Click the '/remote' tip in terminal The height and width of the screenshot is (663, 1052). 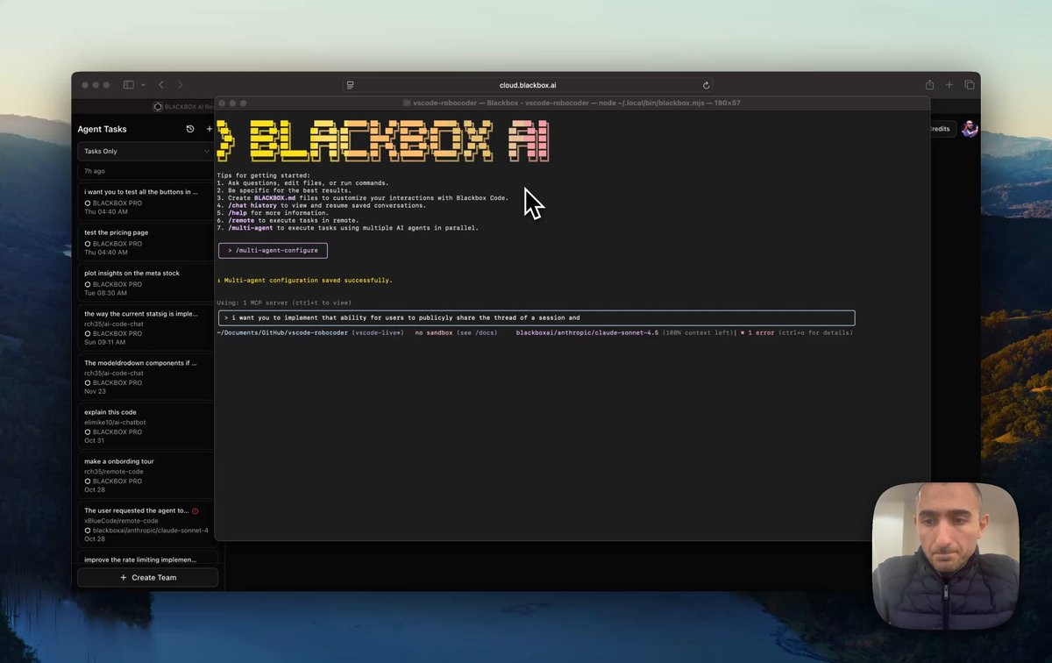pyautogui.click(x=239, y=220)
